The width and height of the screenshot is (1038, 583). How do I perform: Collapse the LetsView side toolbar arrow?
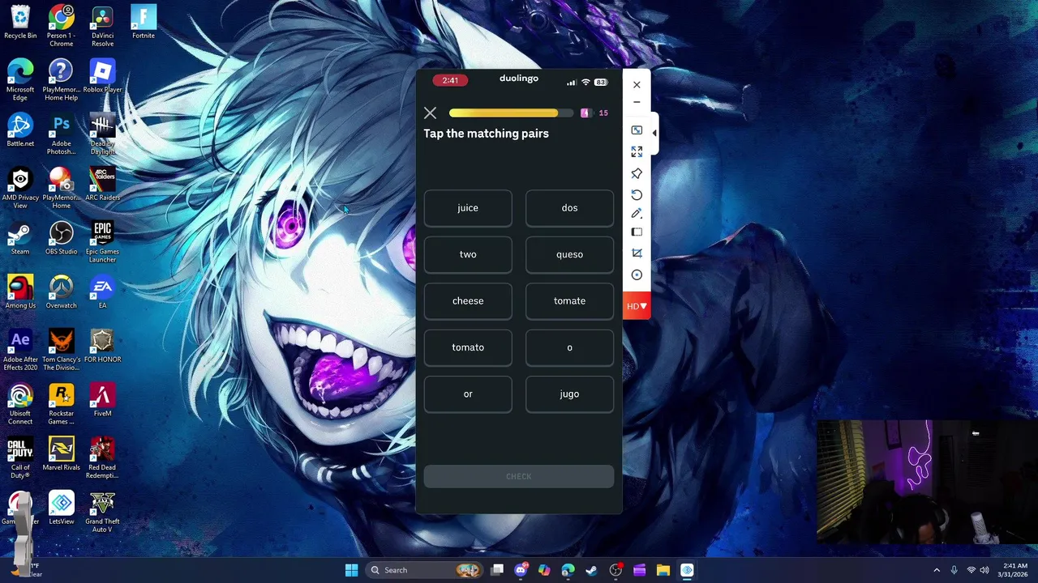pyautogui.click(x=654, y=133)
